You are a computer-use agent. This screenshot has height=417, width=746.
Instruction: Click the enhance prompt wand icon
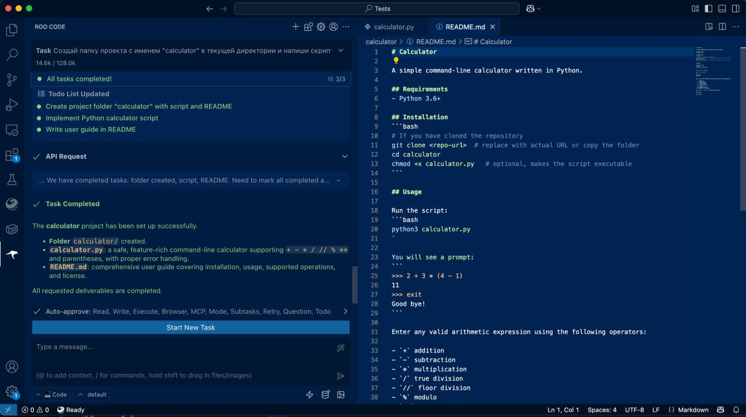coord(341,348)
